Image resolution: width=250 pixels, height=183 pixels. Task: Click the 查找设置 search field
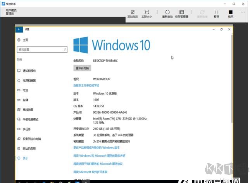click(42, 50)
